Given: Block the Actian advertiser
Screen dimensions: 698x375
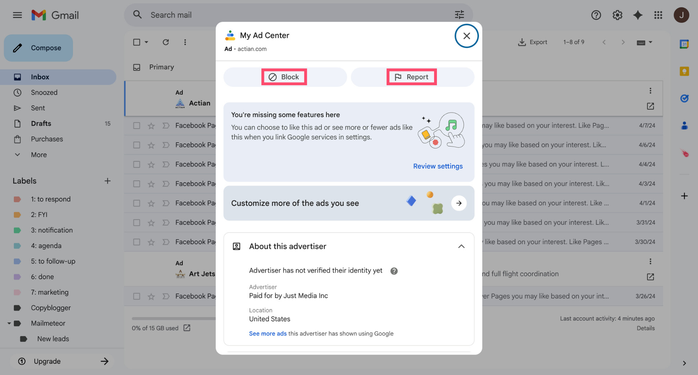Looking at the screenshot, I should 284,77.
